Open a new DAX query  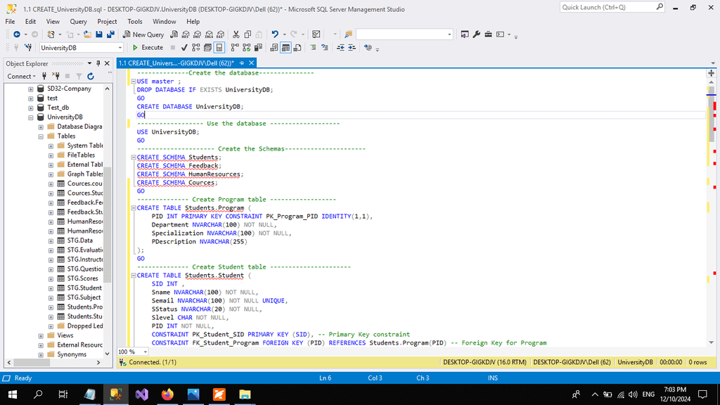221,34
